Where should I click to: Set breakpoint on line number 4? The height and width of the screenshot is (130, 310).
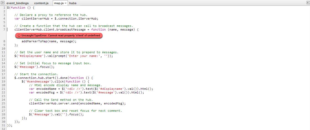[x=4, y=19]
